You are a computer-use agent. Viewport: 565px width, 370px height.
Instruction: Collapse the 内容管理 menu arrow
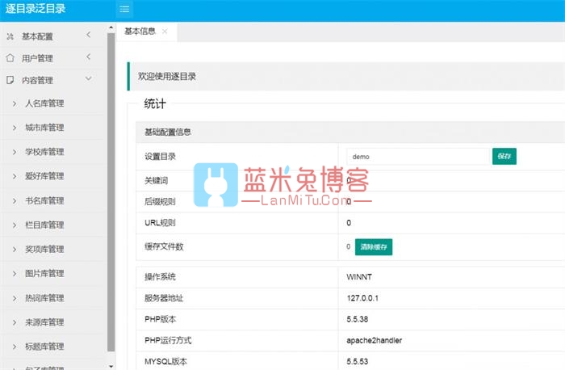pos(89,78)
